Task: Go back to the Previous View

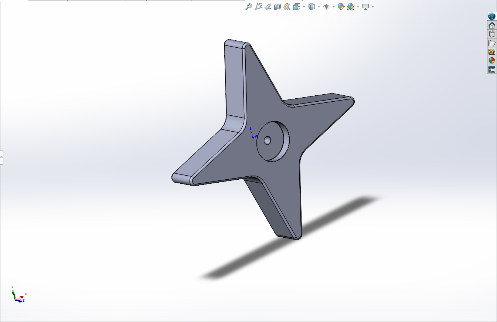Action: [x=268, y=7]
